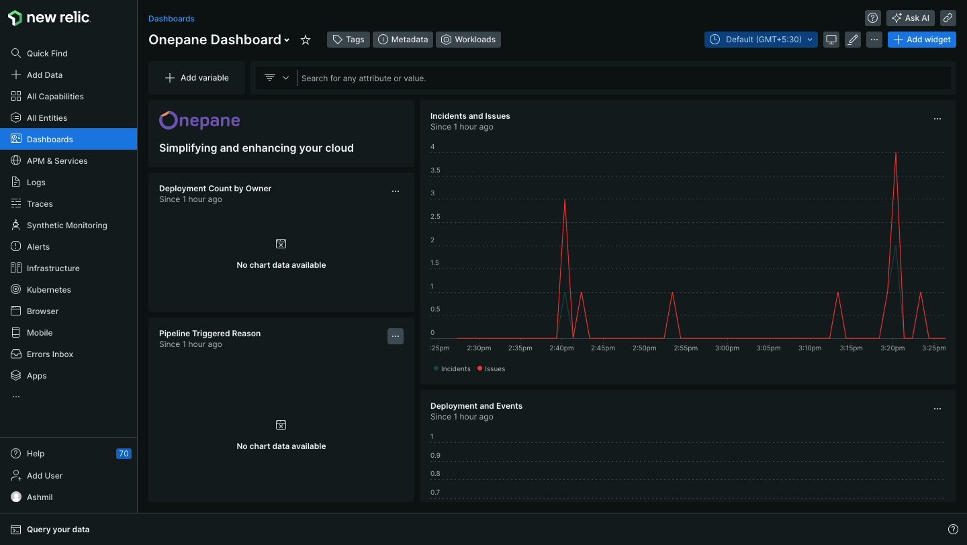Toggle the Incidents legend series
The width and height of the screenshot is (967, 545).
pyautogui.click(x=453, y=368)
